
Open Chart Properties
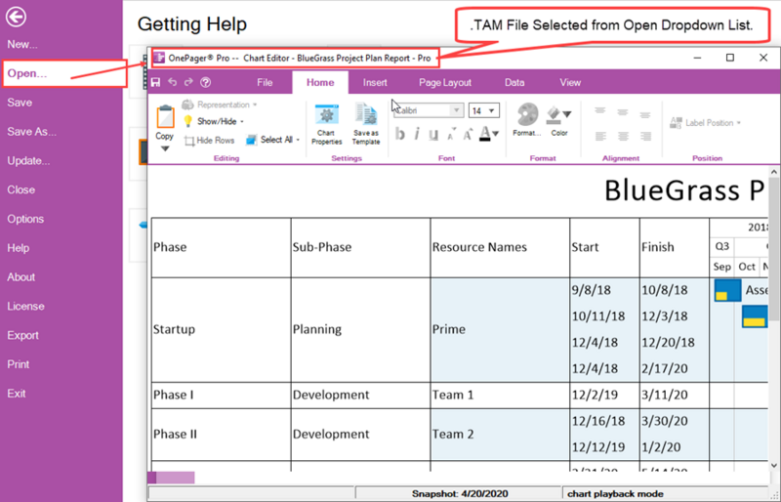(x=327, y=125)
